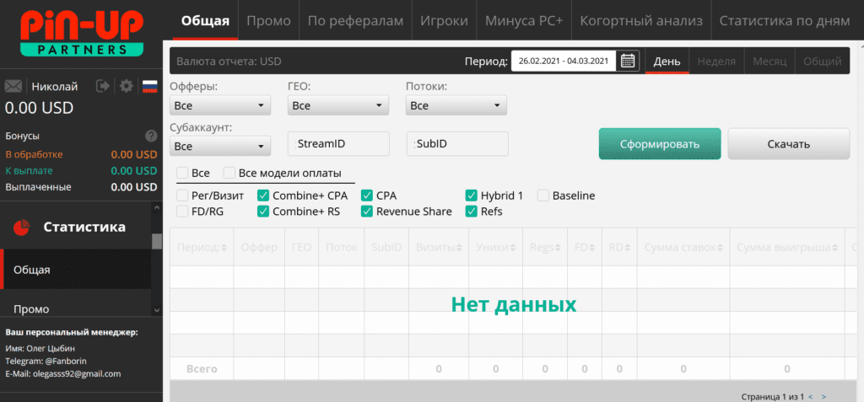
Task: Open the Субаккаунт dropdown
Action: coord(220,147)
